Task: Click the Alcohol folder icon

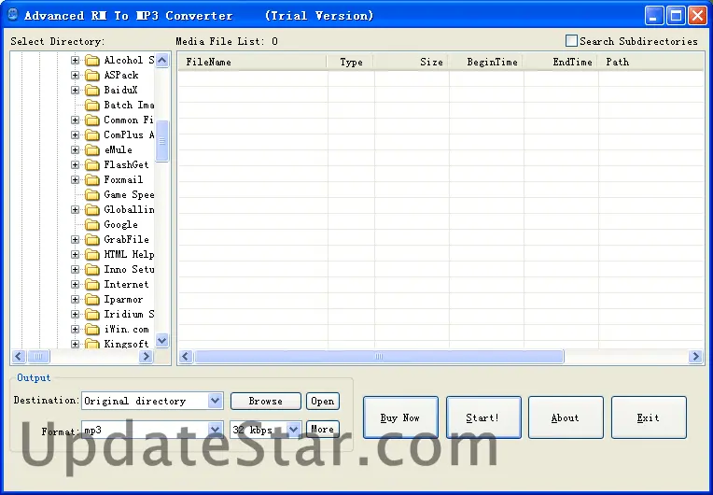Action: pyautogui.click(x=92, y=61)
